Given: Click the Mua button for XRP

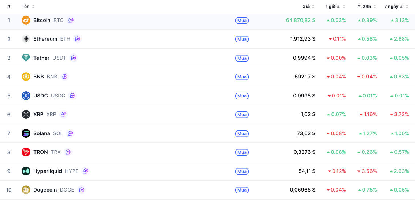Looking at the screenshot, I should pos(242,115).
